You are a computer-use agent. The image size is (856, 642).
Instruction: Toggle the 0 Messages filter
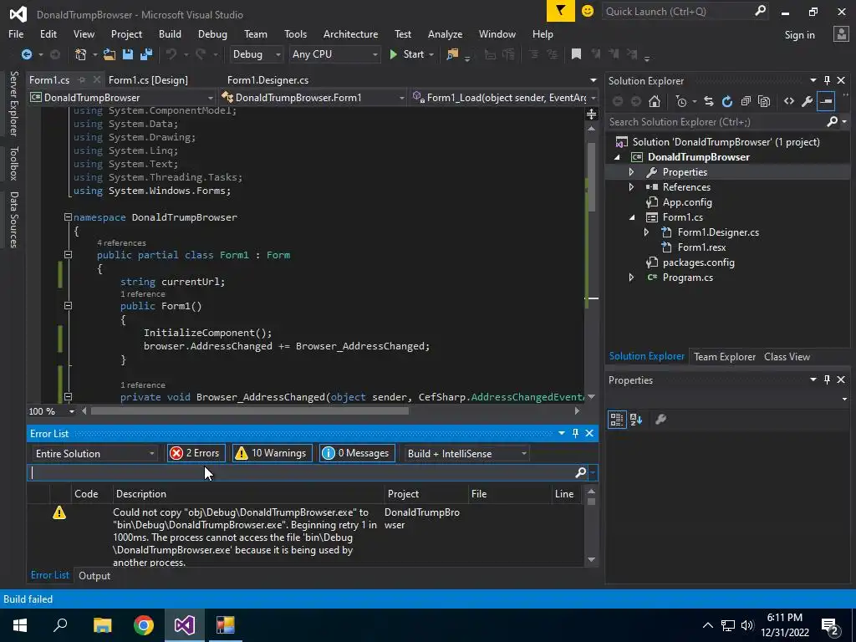pos(357,453)
